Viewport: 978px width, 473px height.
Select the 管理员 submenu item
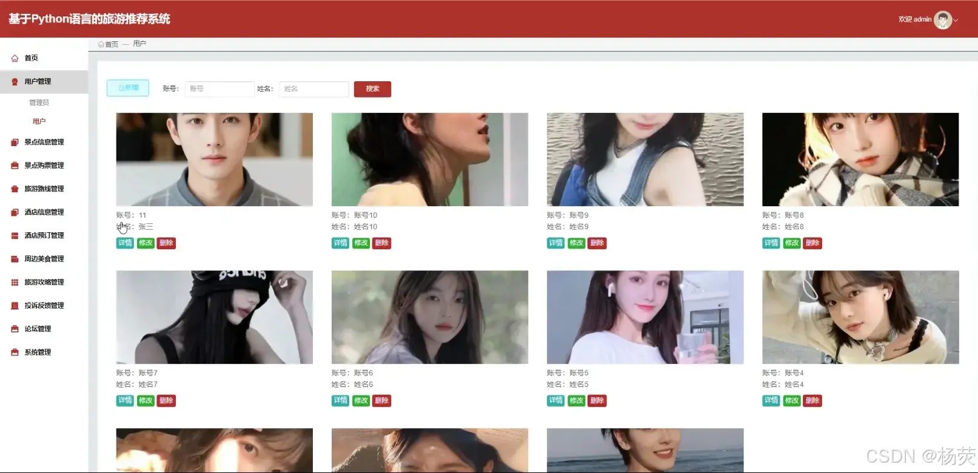click(x=39, y=102)
